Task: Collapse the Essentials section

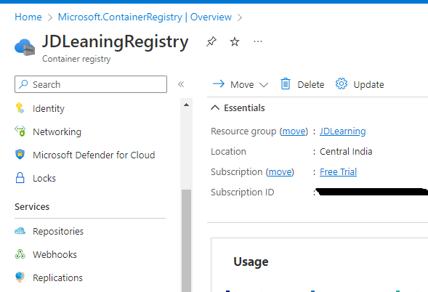Action: click(215, 108)
